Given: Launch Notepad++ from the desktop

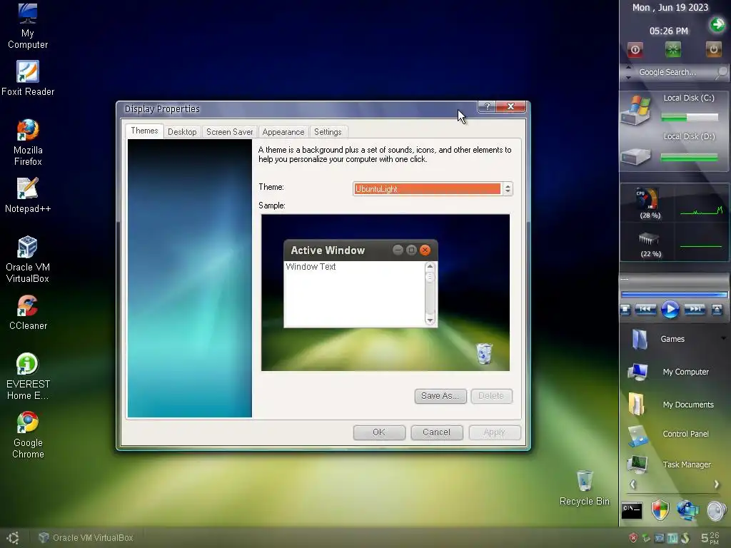Looking at the screenshot, I should pos(28,196).
